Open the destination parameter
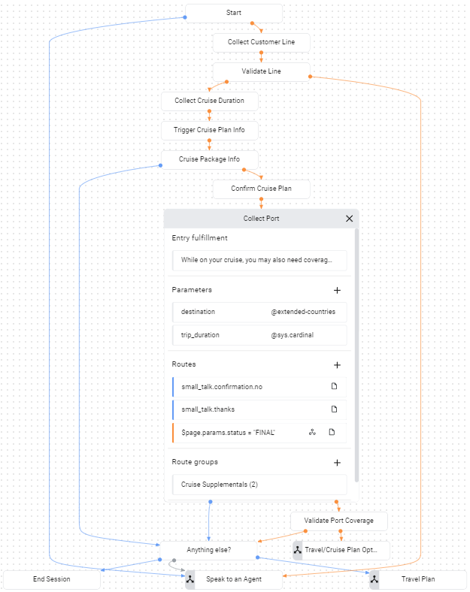Screen dimensions: 470x592 (259, 312)
